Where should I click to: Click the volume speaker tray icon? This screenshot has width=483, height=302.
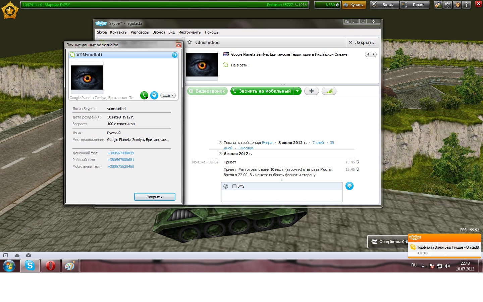447,266
